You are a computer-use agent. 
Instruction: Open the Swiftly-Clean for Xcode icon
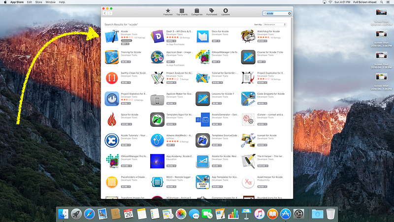click(112, 78)
